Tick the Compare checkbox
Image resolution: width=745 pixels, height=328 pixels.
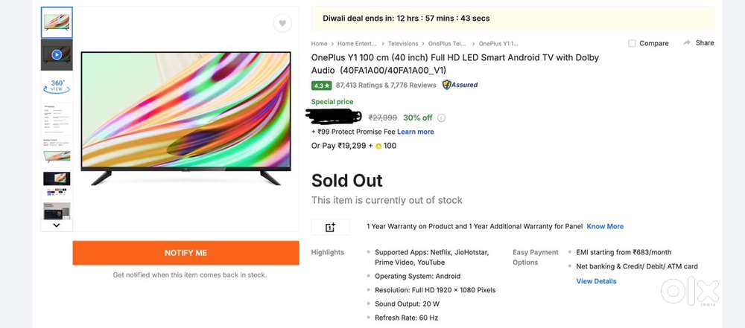(x=632, y=43)
